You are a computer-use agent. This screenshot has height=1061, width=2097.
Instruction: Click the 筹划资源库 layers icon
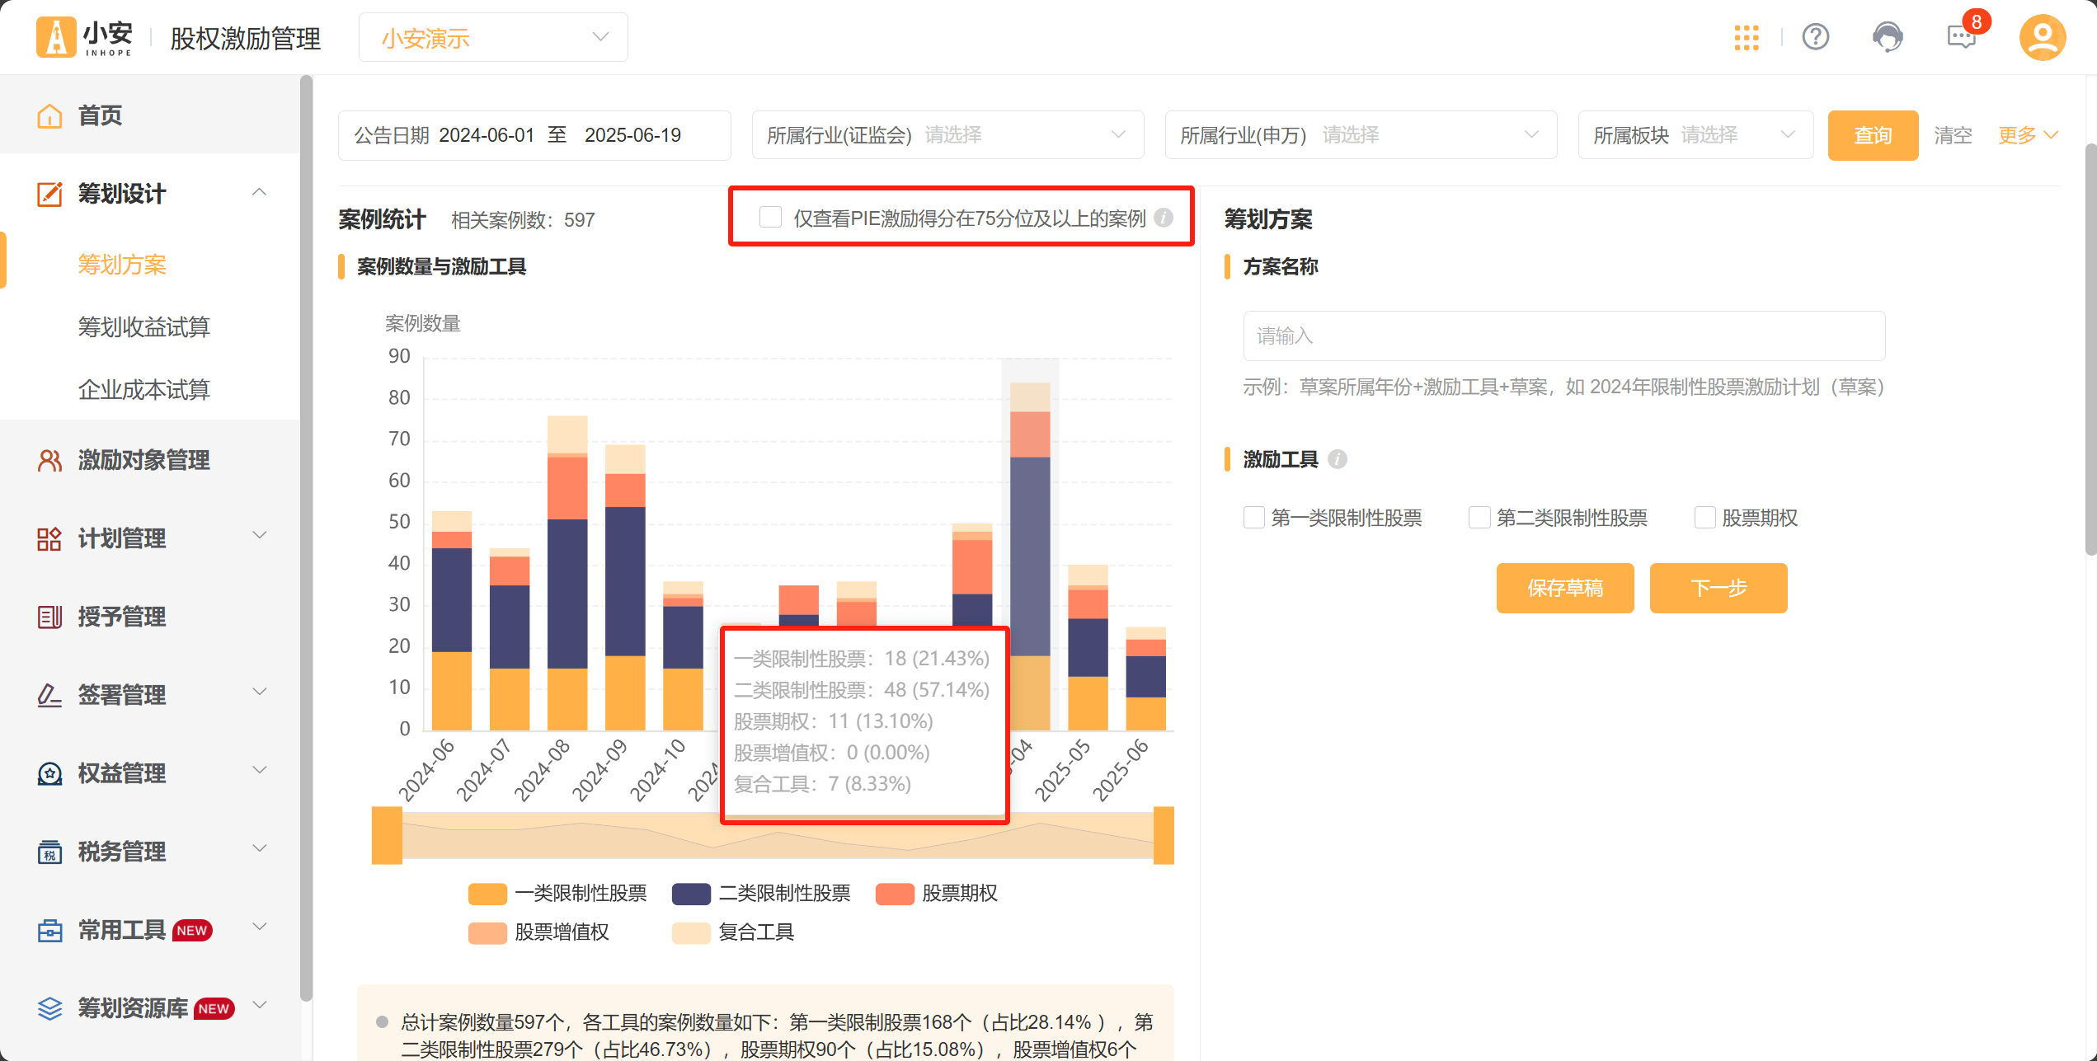(49, 1008)
